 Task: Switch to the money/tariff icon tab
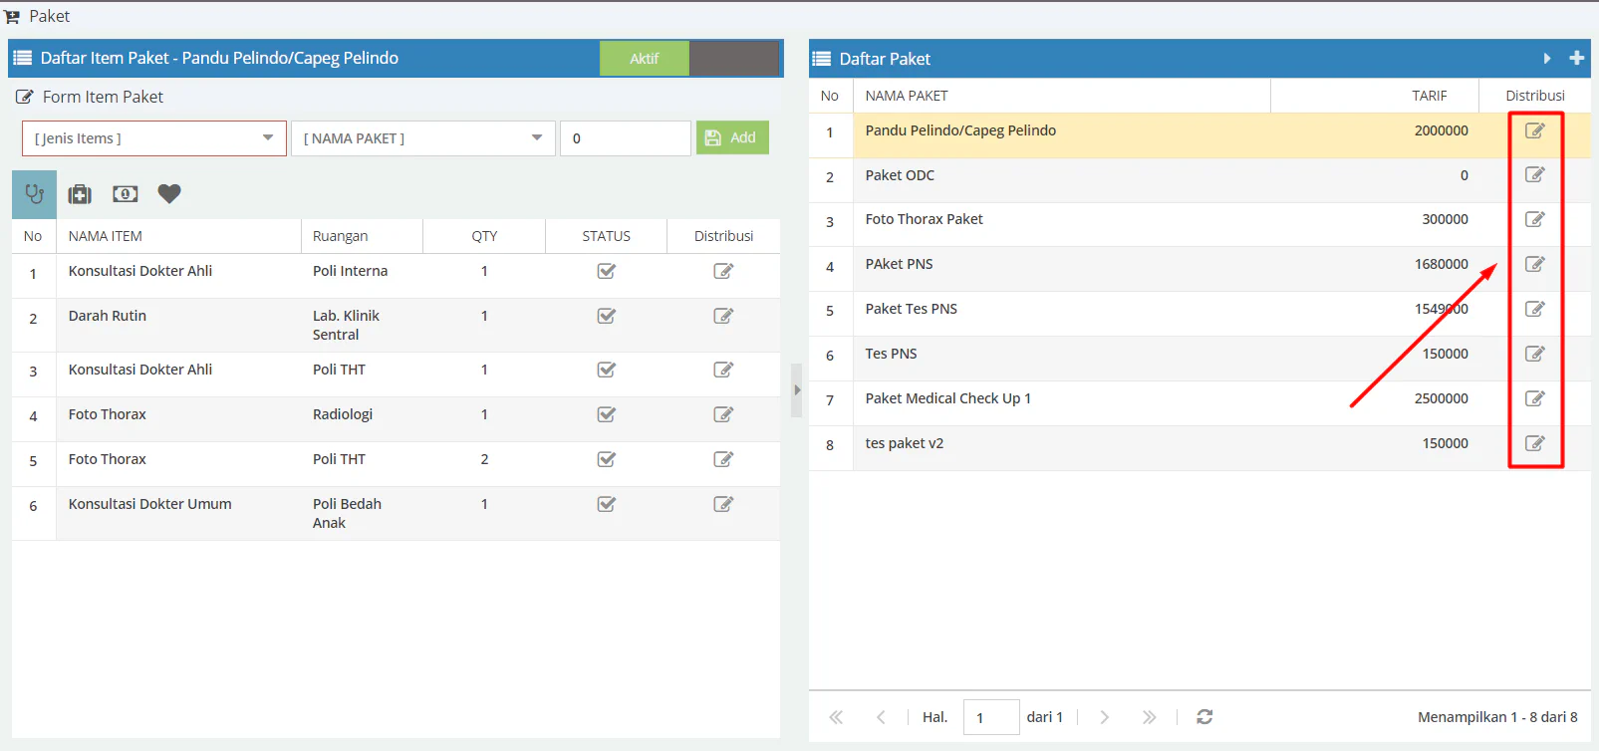[x=126, y=194]
